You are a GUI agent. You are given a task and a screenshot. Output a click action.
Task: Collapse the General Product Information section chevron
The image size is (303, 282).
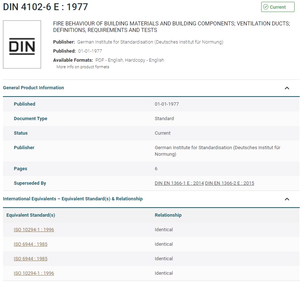[287, 88]
